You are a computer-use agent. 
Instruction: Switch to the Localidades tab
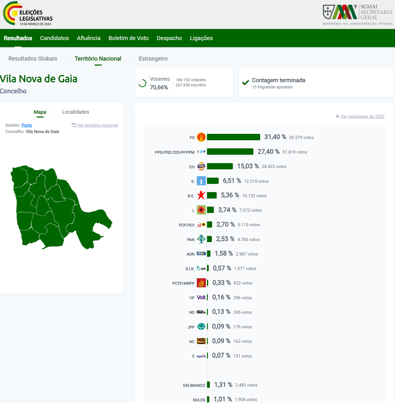click(76, 112)
